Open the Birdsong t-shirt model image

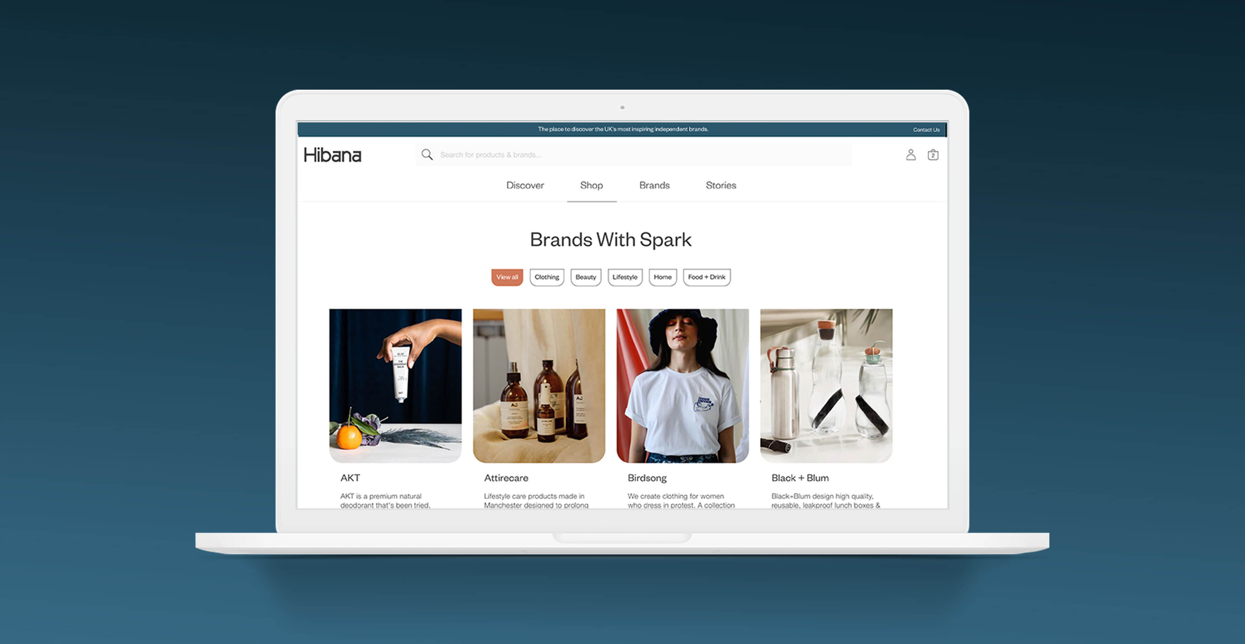682,385
